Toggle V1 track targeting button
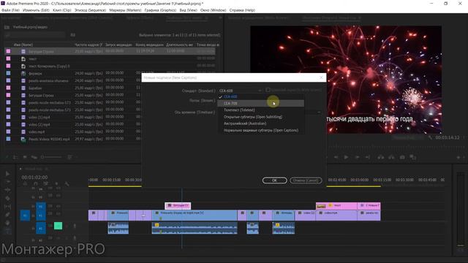 coord(41,216)
